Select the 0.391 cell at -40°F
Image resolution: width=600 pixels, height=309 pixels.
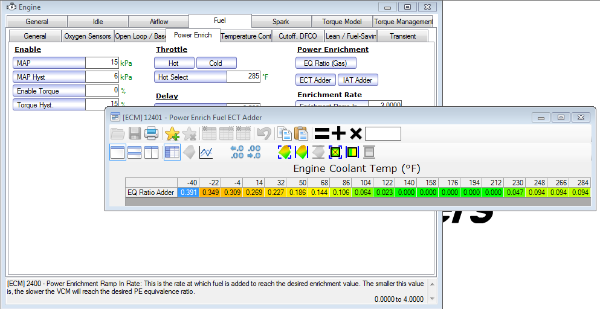tap(189, 193)
